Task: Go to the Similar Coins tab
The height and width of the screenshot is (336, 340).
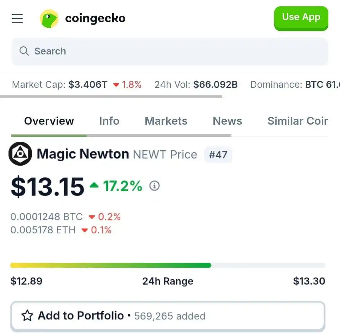Action: [298, 121]
